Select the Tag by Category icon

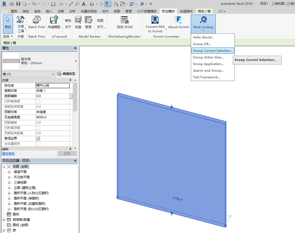pos(77,4)
